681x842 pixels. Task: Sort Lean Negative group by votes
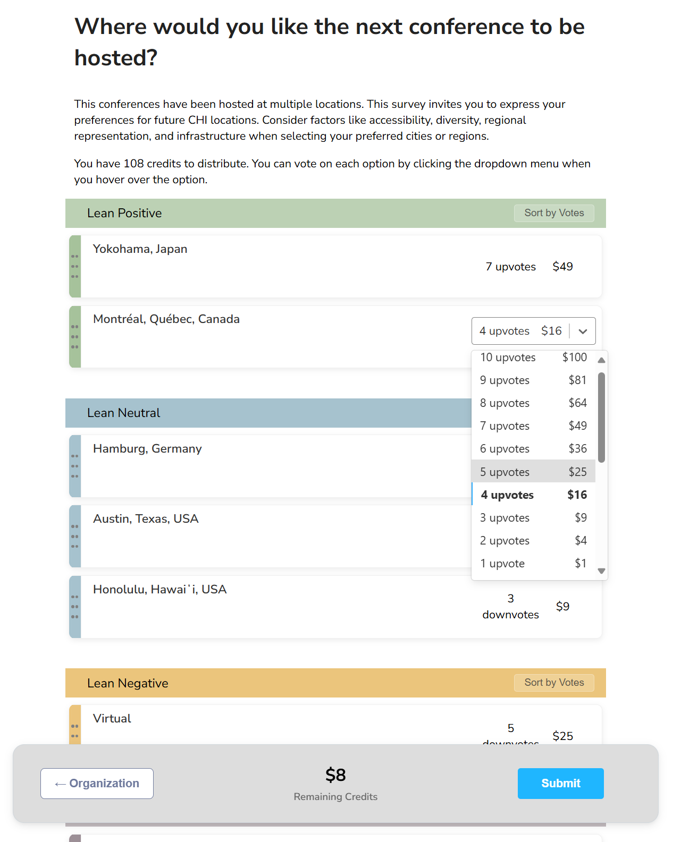point(554,683)
